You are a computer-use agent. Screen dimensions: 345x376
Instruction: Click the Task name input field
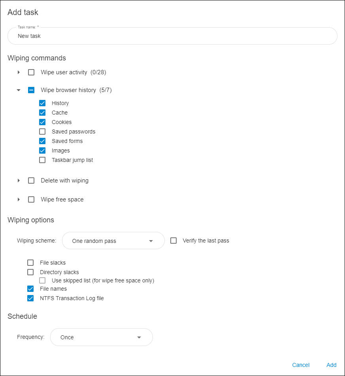172,36
